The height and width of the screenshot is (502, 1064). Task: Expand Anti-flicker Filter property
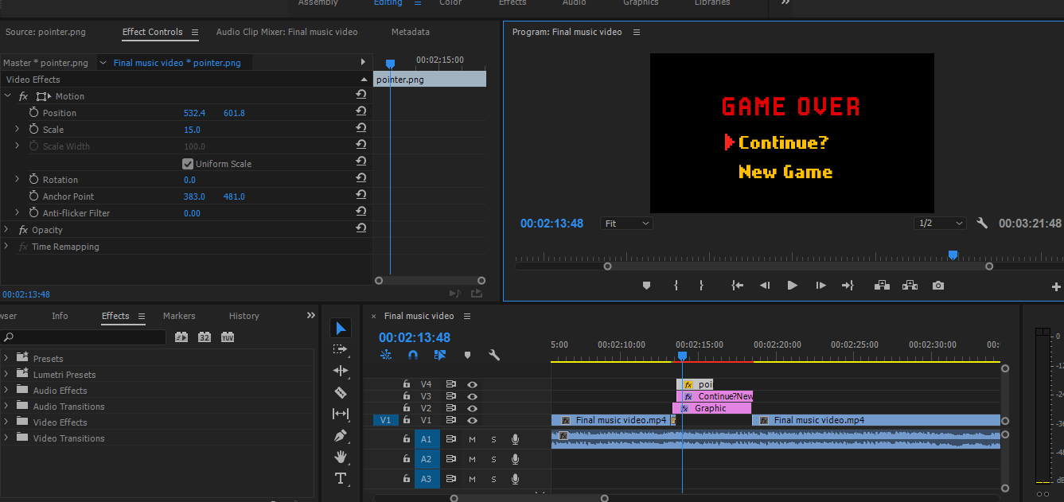point(18,212)
